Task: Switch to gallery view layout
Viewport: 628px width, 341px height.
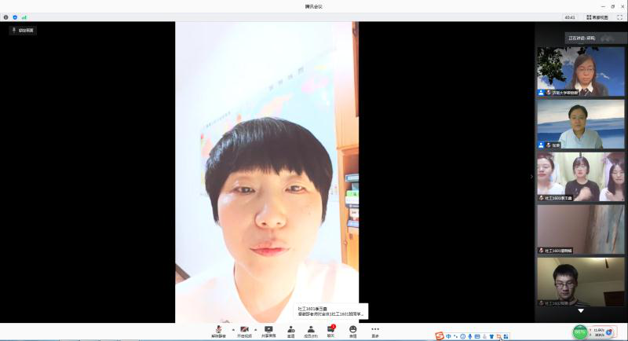Action: coord(597,16)
